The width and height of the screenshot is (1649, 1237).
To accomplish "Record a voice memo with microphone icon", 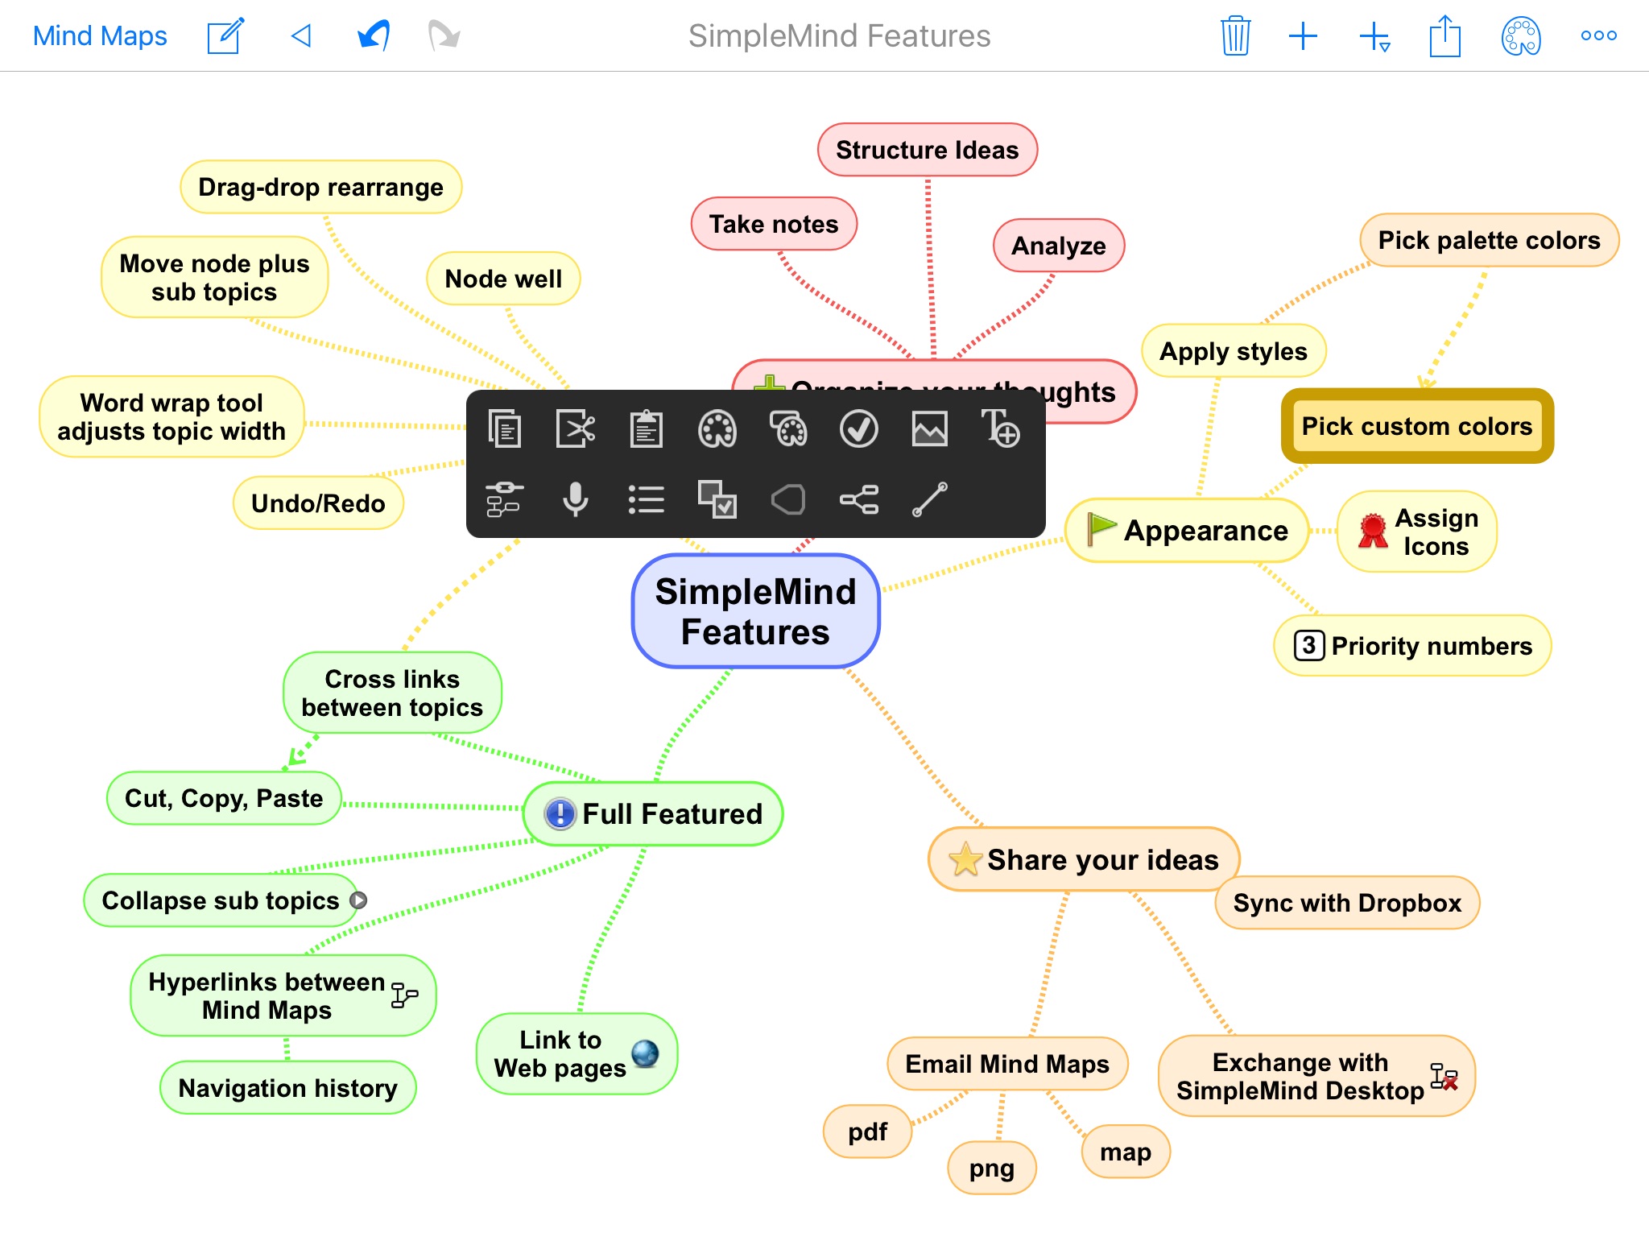I will click(576, 499).
